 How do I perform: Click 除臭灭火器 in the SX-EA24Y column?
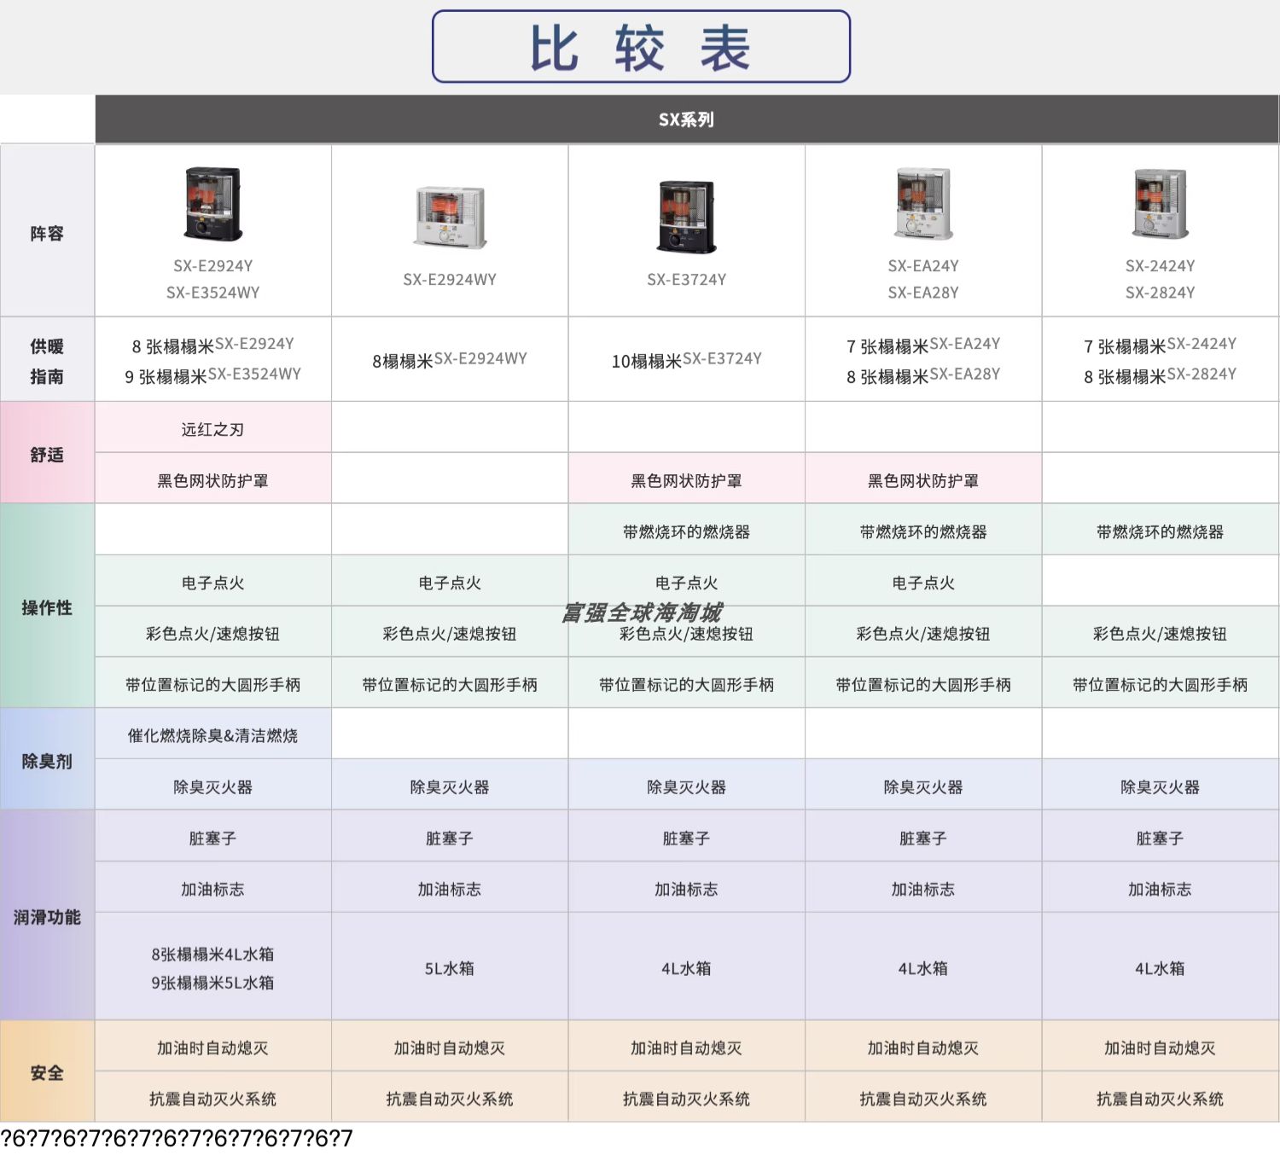click(923, 786)
